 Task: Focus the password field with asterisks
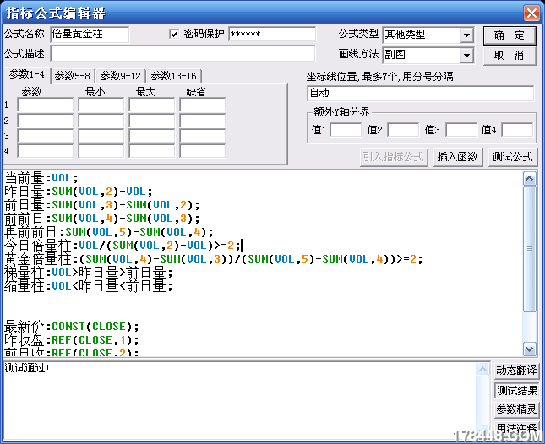272,35
